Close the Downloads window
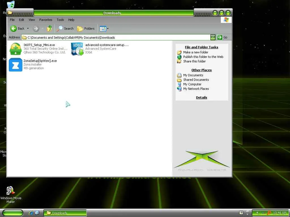 (228, 13)
